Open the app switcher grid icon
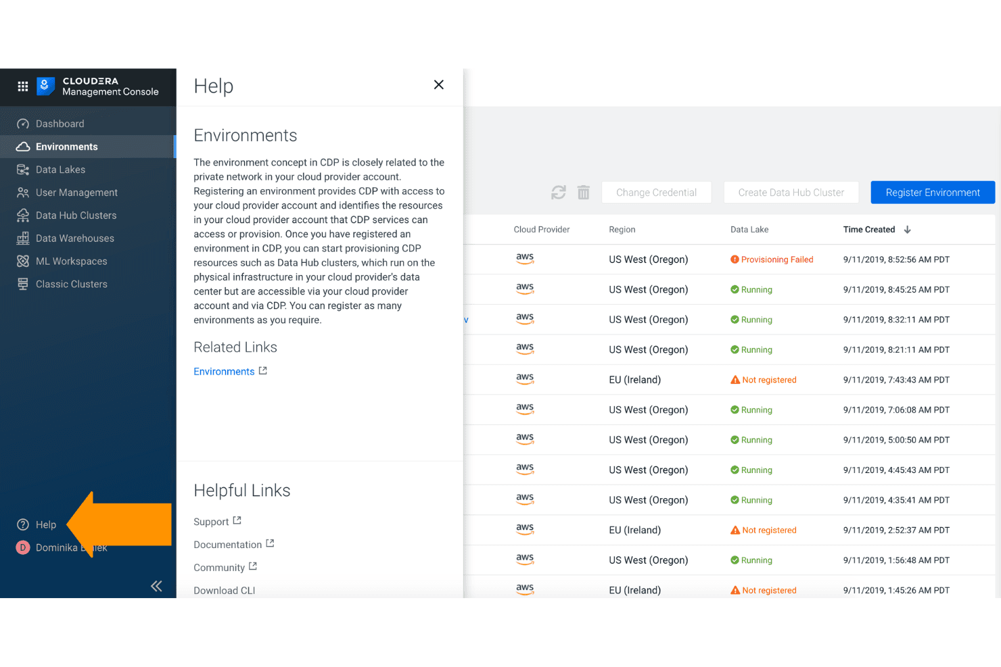Viewport: 1001px width, 667px height. (23, 87)
